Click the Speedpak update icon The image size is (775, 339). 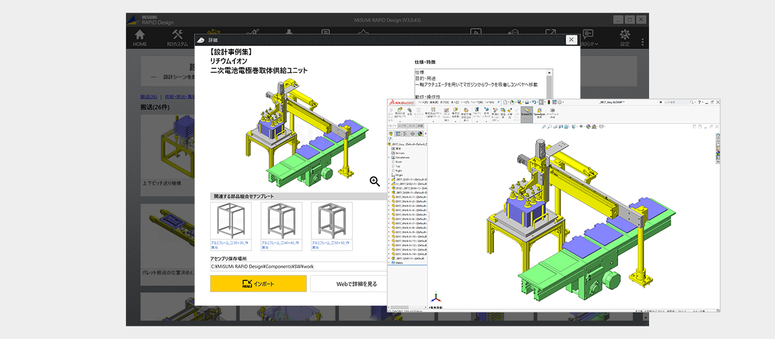(539, 112)
